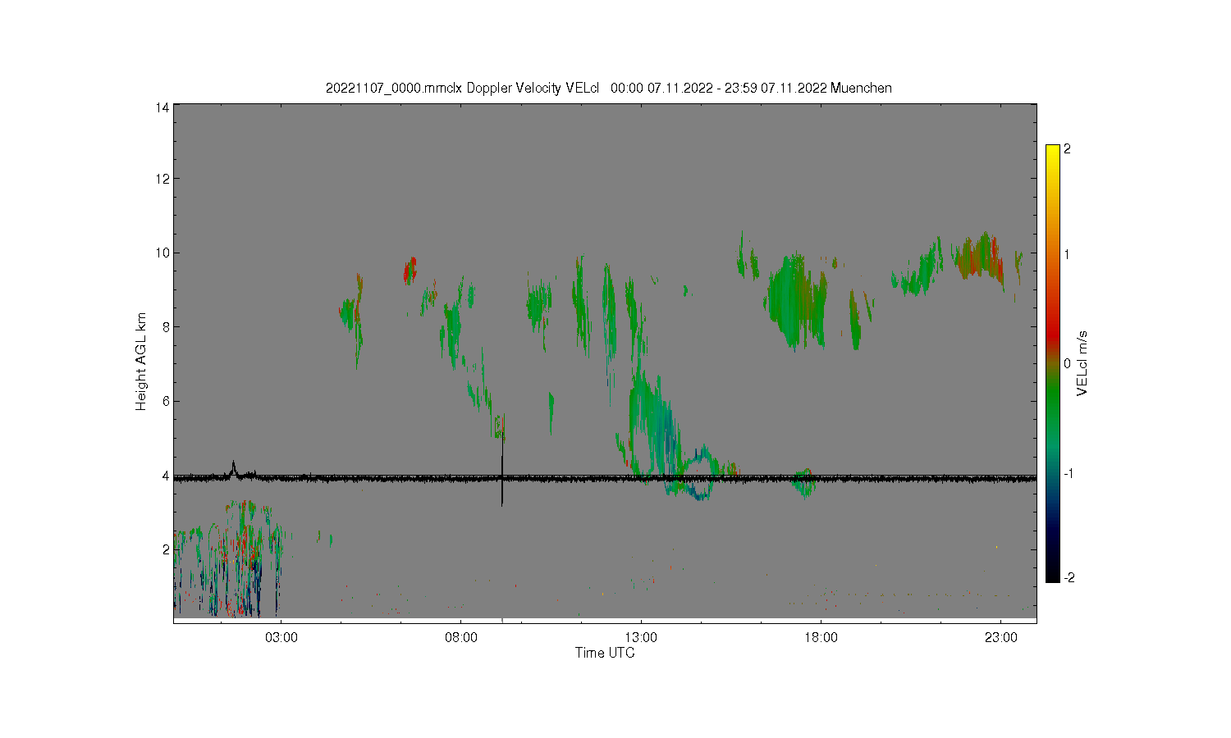Click the 'VELcl m/s' colorbar label
The image size is (1231, 738).
pyautogui.click(x=1082, y=363)
